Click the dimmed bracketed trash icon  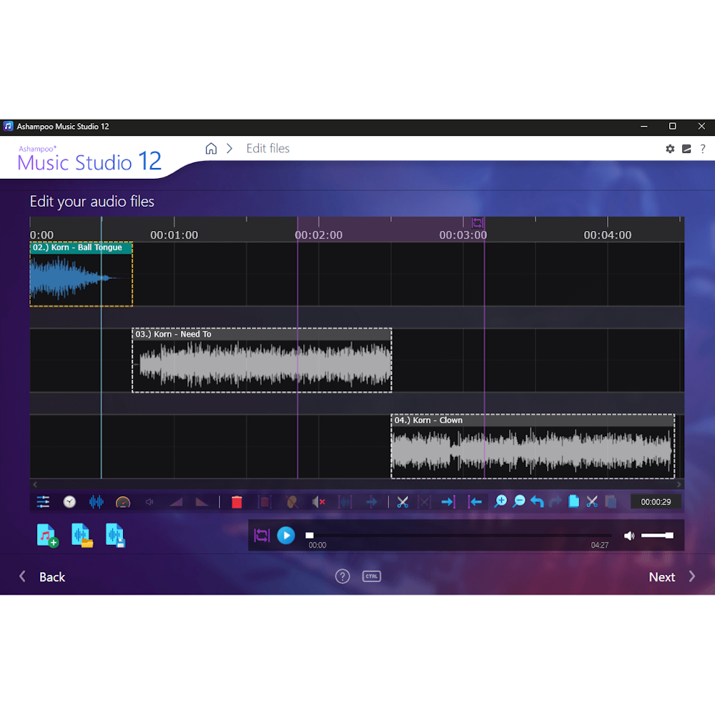click(x=264, y=502)
